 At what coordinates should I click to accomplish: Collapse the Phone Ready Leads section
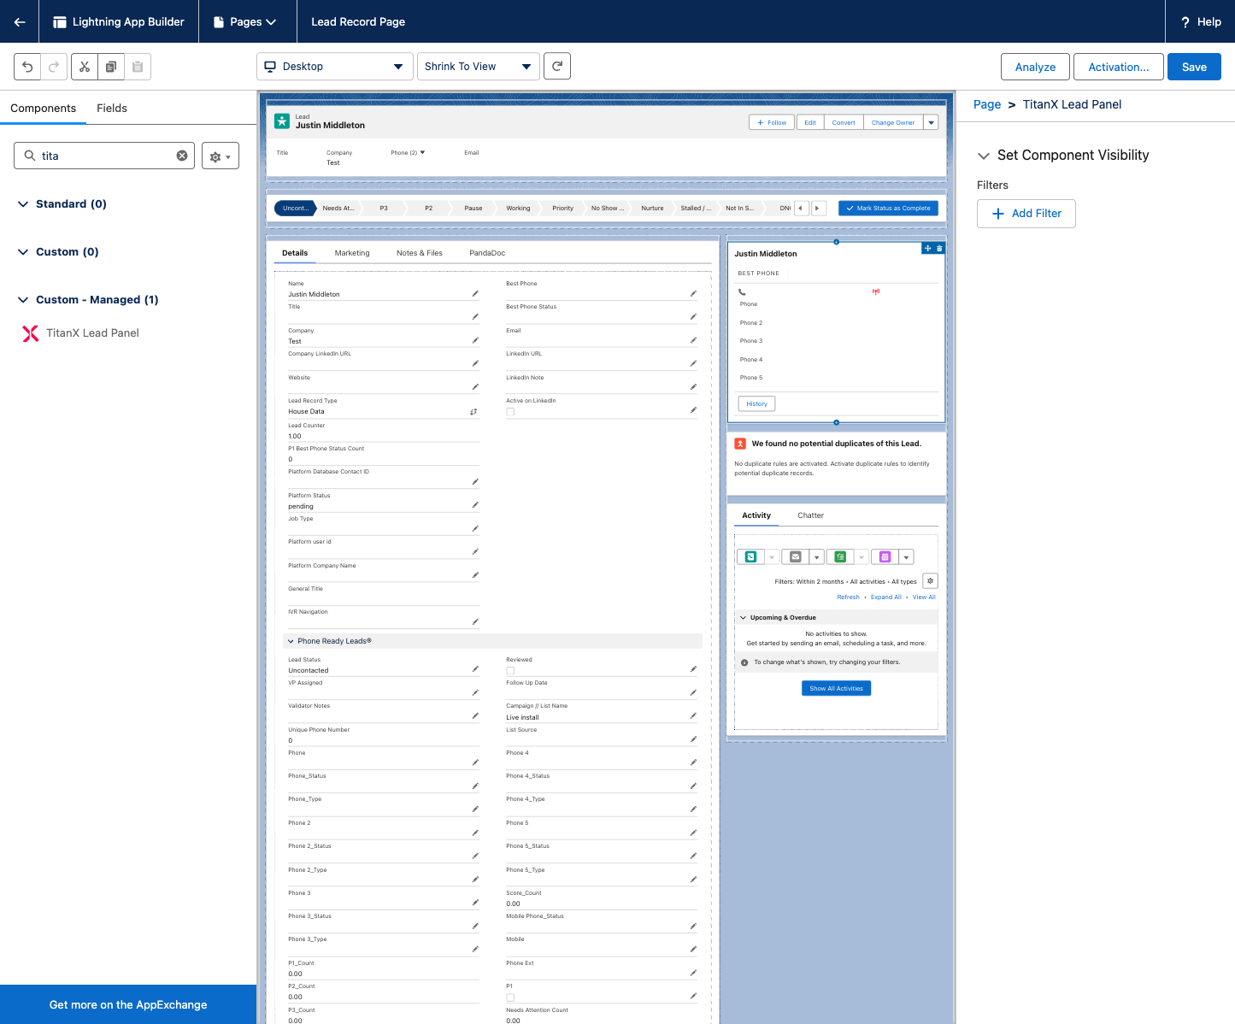(x=291, y=641)
